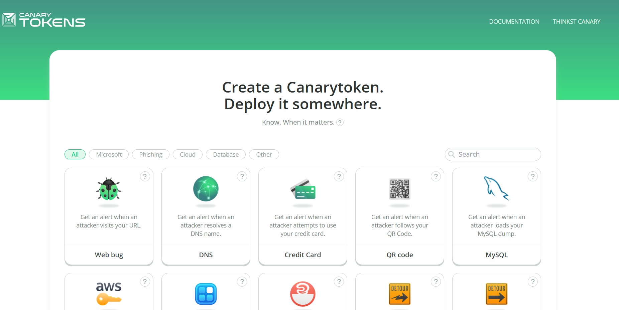Filter tokens by Phishing
This screenshot has width=619, height=310.
pos(151,154)
